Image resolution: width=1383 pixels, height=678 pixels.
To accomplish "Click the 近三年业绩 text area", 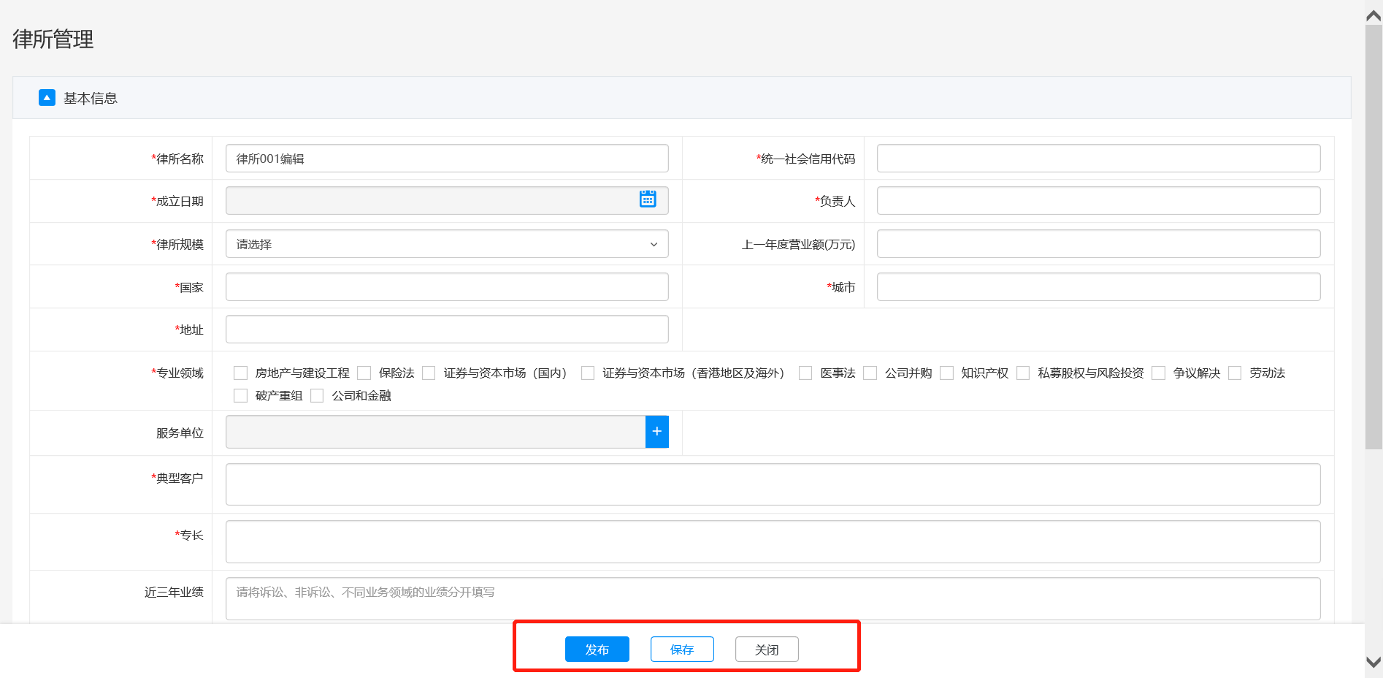I will (x=773, y=598).
